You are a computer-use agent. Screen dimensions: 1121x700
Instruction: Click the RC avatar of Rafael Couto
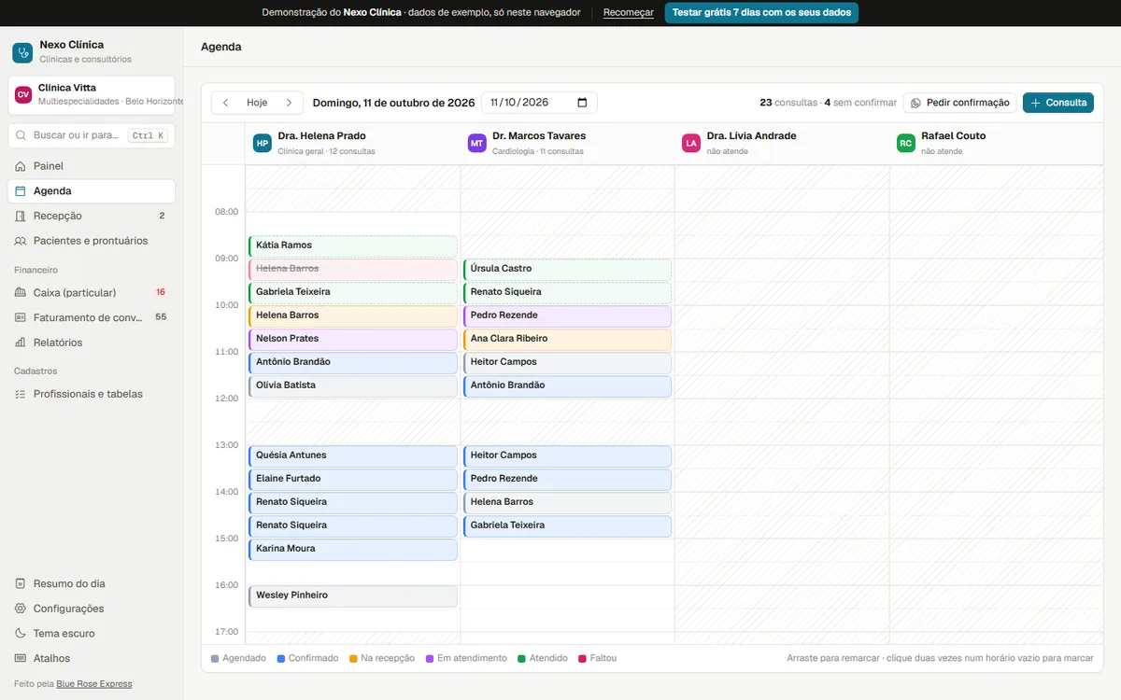click(906, 143)
